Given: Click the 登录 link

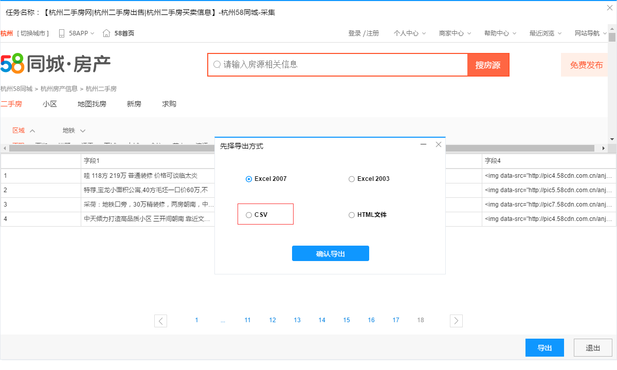Looking at the screenshot, I should pos(355,33).
